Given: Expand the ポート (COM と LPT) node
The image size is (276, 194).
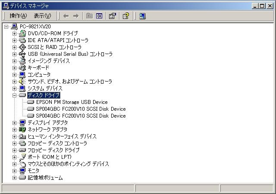Looking at the screenshot, I should [x=15, y=157].
